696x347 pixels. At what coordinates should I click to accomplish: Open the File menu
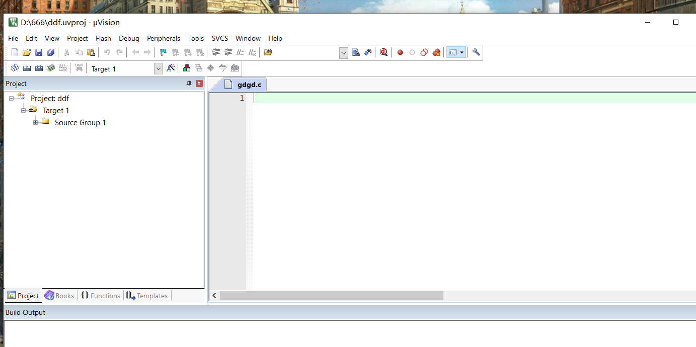pyautogui.click(x=13, y=38)
